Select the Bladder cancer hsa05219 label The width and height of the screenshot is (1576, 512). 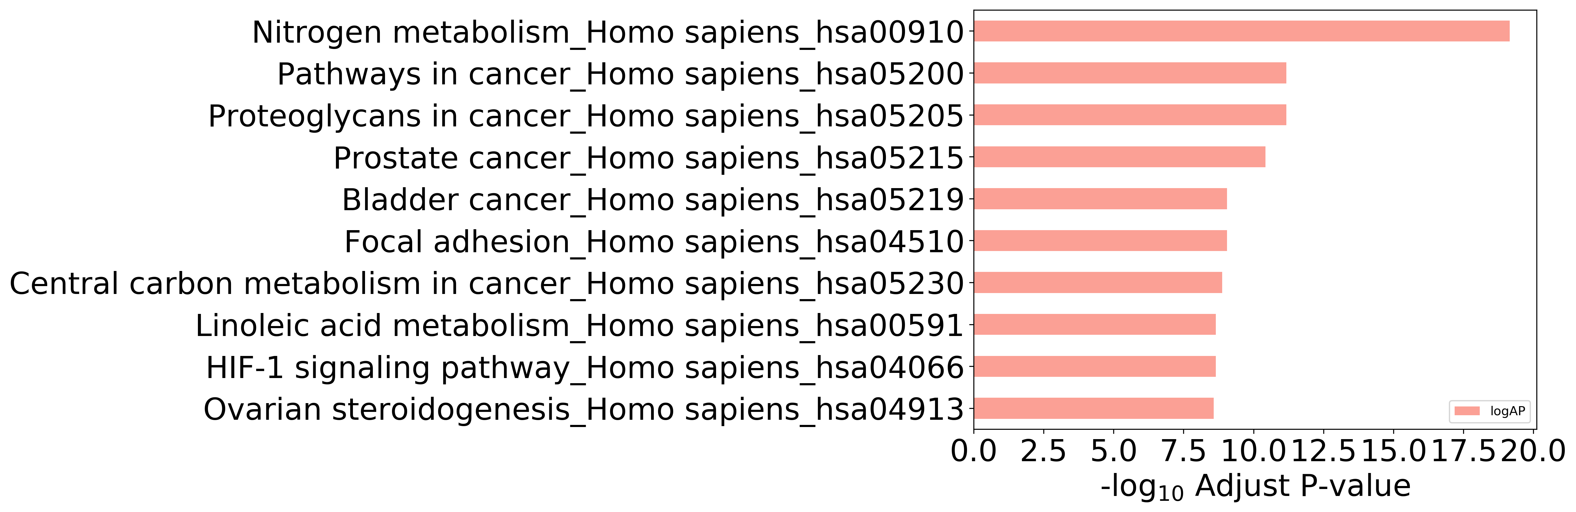(653, 200)
